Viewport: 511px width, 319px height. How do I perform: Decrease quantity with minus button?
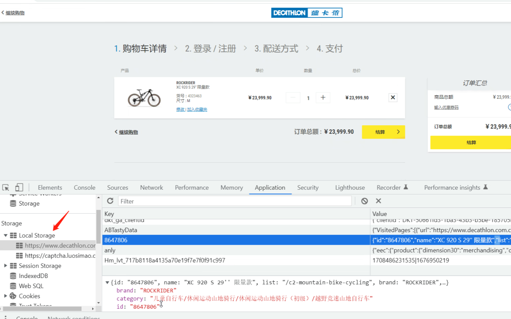pos(293,98)
